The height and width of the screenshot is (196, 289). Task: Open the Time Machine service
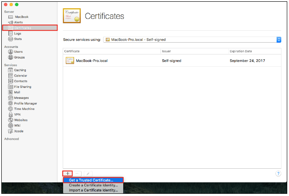[x=24, y=109]
